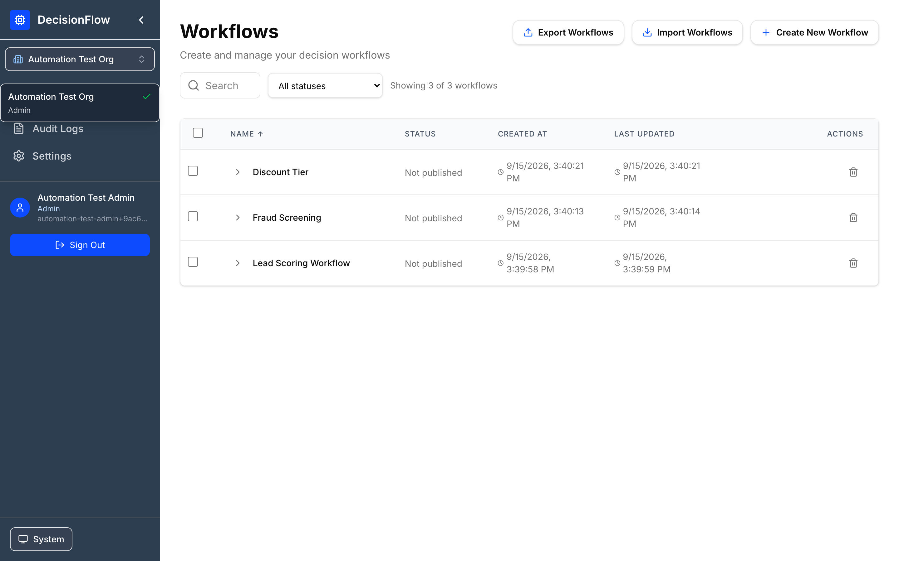
Task: Focus the Search input field
Action: [220, 85]
